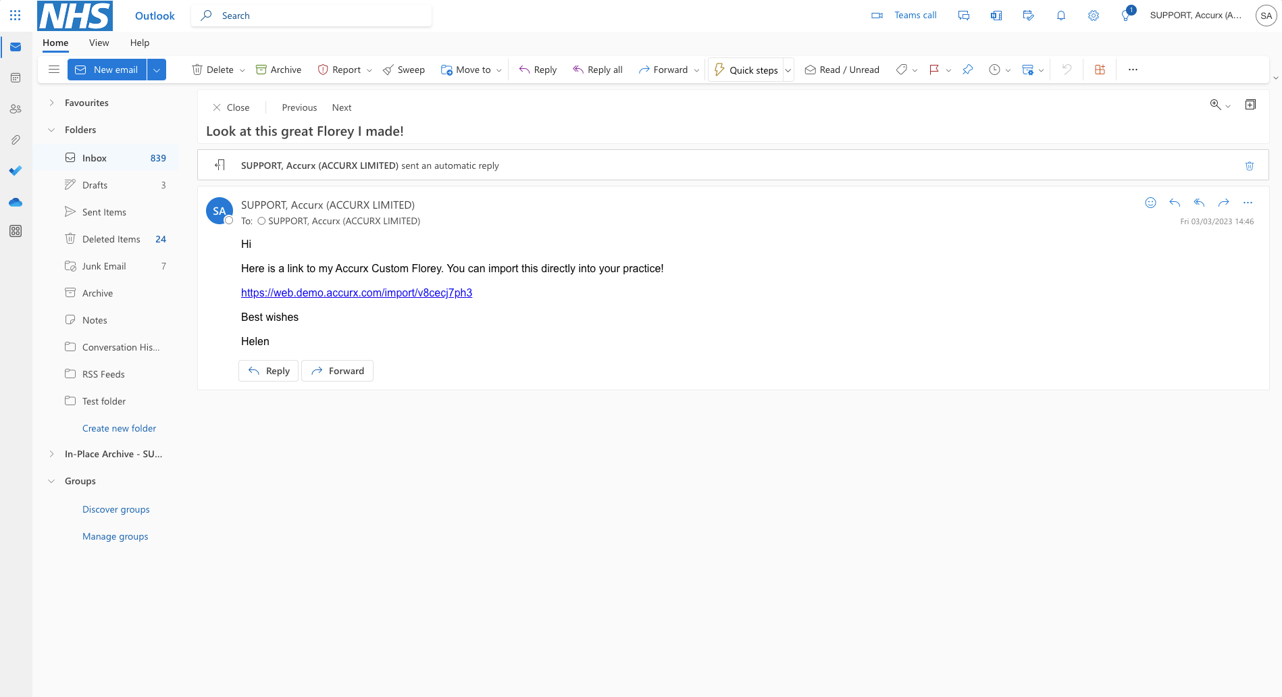This screenshot has width=1282, height=697.
Task: Open the People icon in sidebar
Action: click(x=16, y=109)
